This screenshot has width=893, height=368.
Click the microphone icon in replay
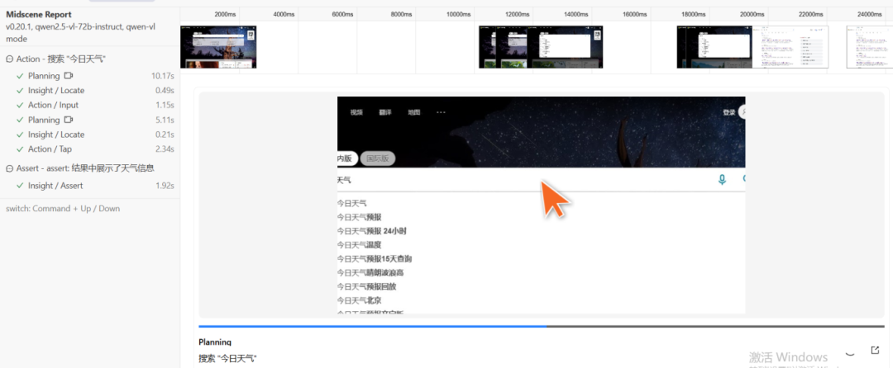click(x=722, y=179)
